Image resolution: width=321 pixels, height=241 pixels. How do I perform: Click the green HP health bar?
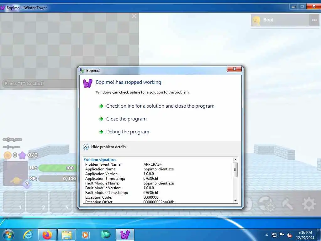point(57,168)
